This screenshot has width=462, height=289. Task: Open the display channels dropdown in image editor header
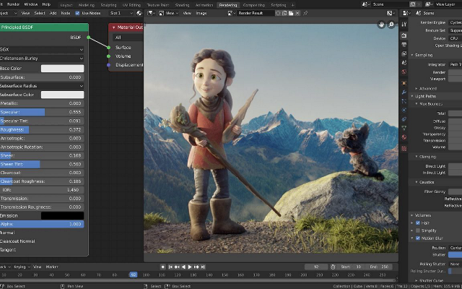(391, 13)
